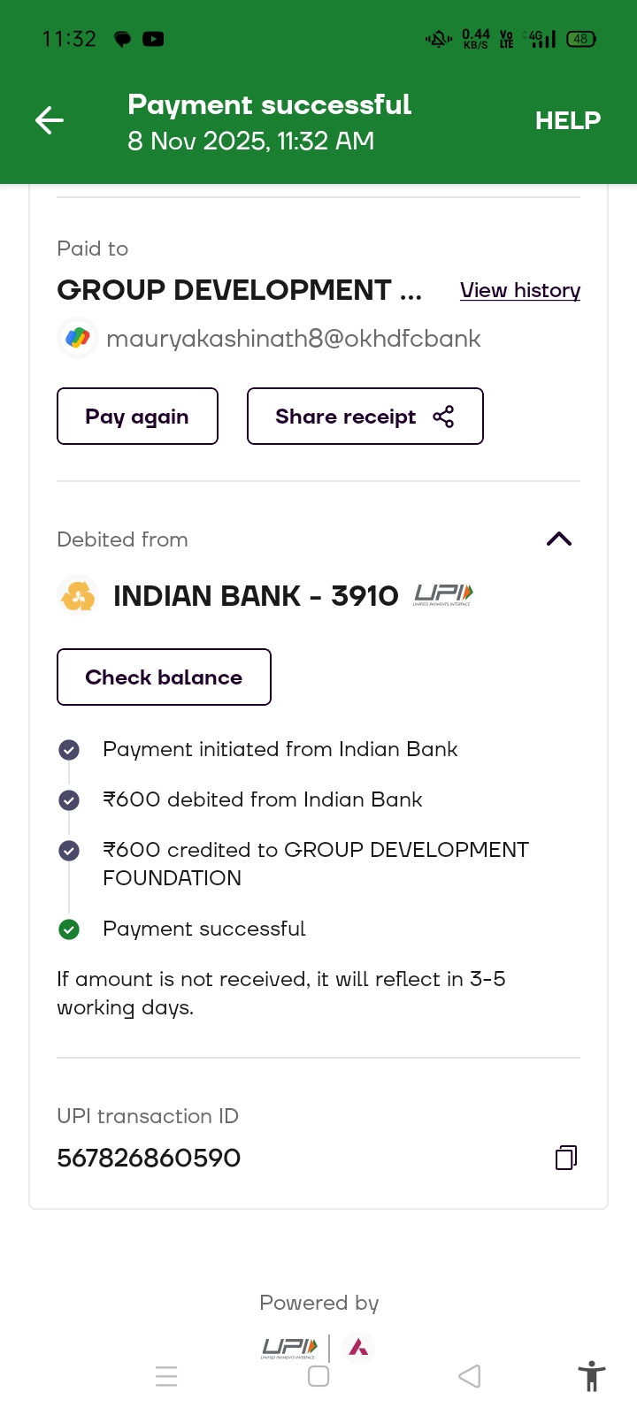Tap the ₹600 debited status checkmark
Screen dimensions: 637x1415
69,800
